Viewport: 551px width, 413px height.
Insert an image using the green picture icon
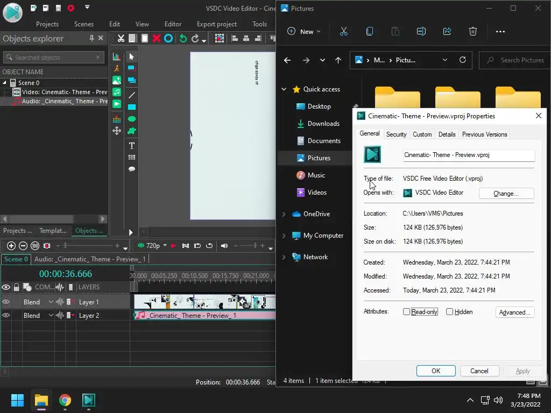pyautogui.click(x=117, y=81)
